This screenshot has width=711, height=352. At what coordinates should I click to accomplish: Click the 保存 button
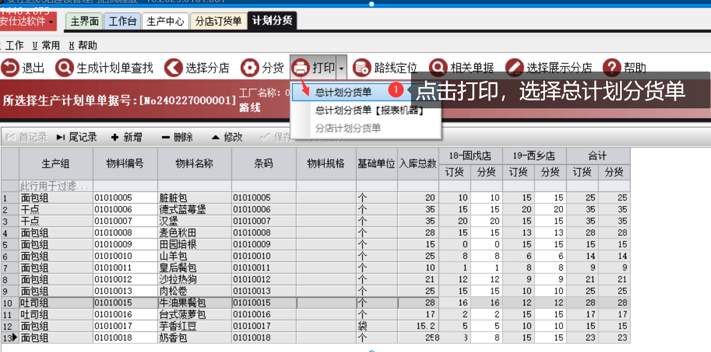click(x=276, y=137)
